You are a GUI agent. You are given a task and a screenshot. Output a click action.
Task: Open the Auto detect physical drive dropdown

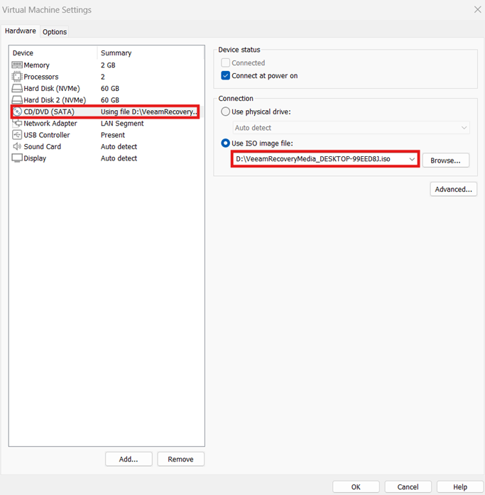coord(464,128)
